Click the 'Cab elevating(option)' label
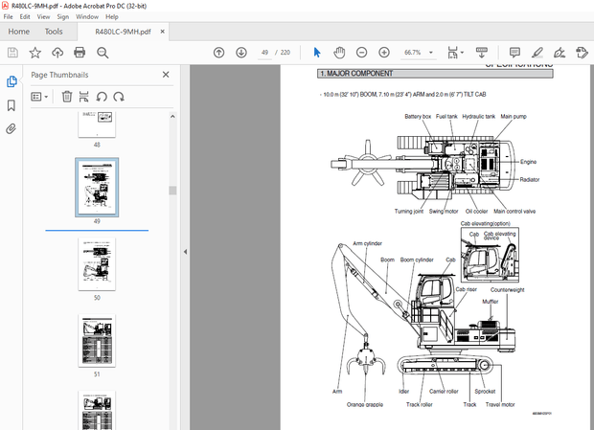Image resolution: width=594 pixels, height=430 pixels. click(x=486, y=223)
